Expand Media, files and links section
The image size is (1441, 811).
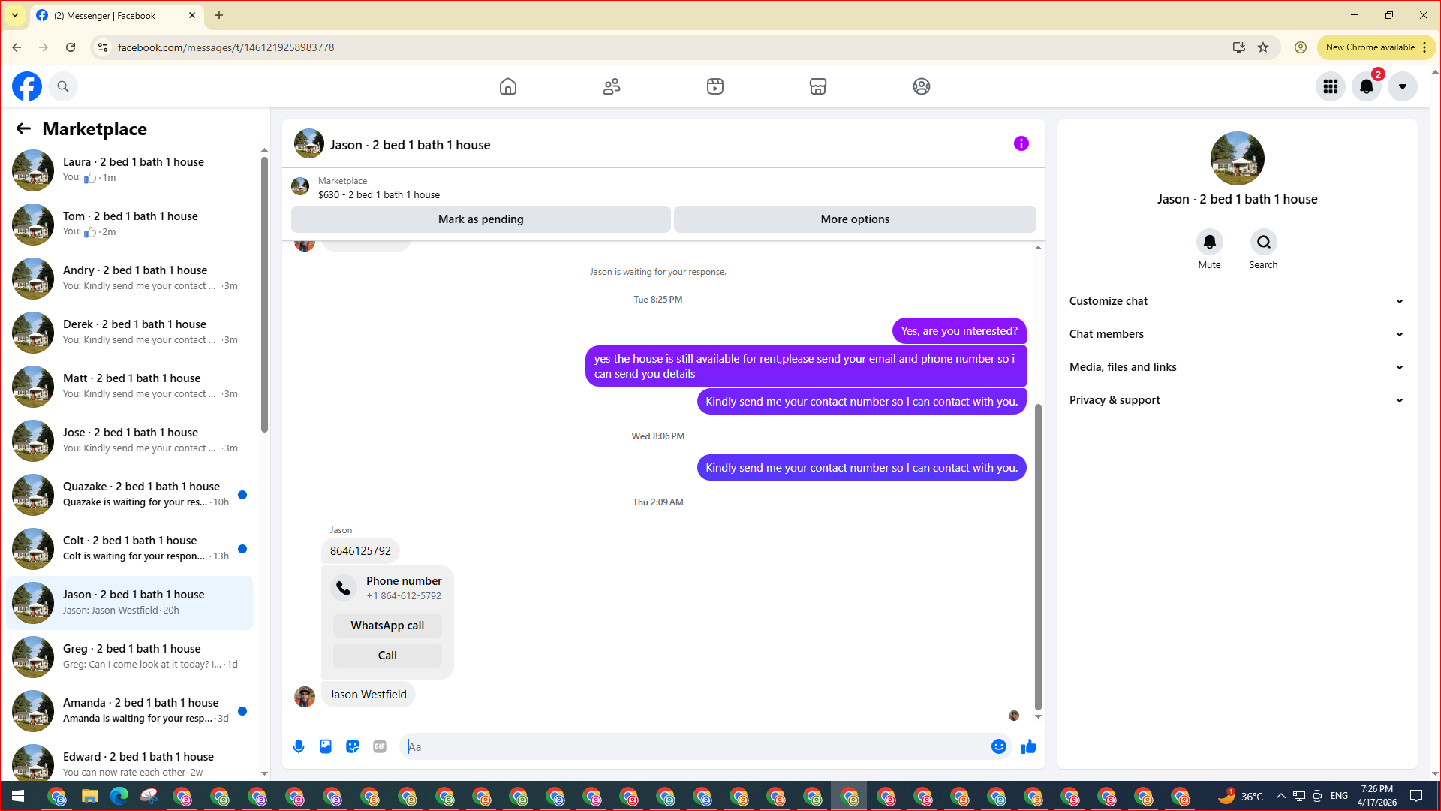pos(1237,367)
